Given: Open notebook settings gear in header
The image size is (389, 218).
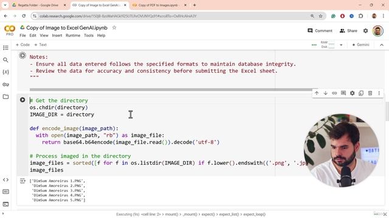Looking at the screenshot, I should (365, 31).
